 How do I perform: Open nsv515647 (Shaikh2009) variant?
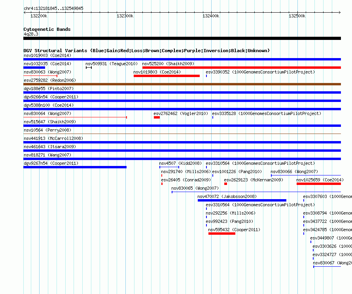pyautogui.click(x=50, y=122)
